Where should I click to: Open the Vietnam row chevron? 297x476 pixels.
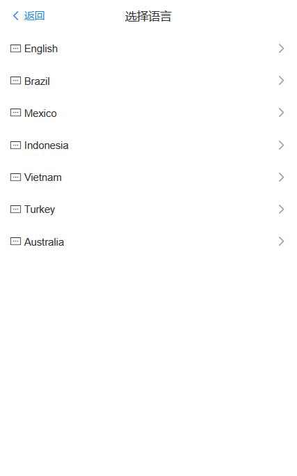click(x=281, y=177)
